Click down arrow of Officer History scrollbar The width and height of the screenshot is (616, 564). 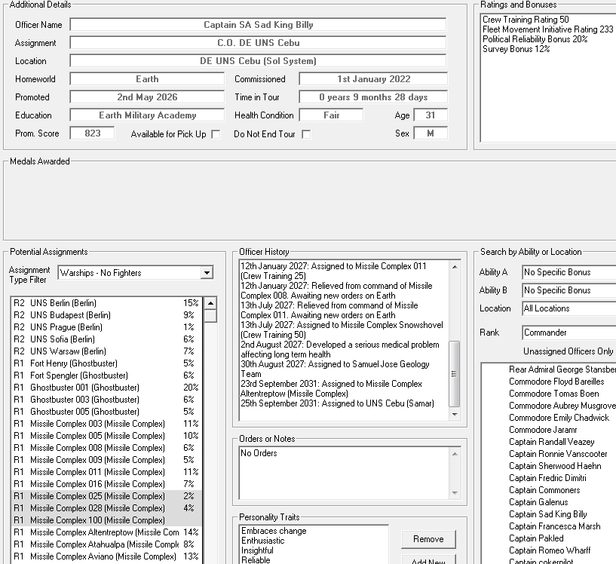pyautogui.click(x=455, y=415)
